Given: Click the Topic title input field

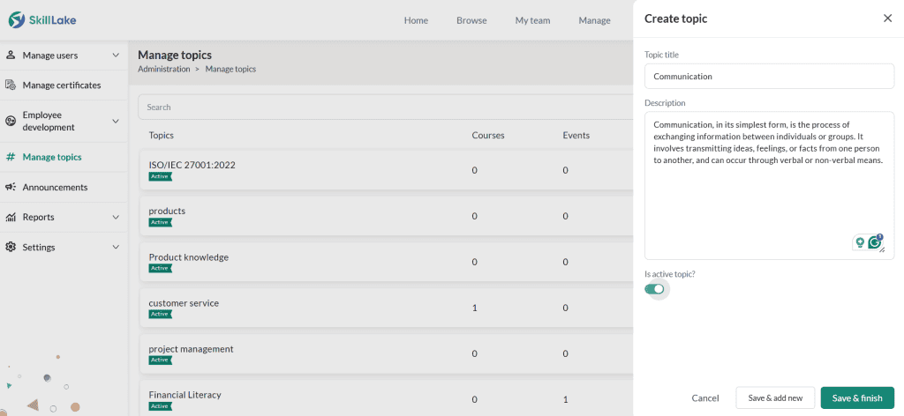Looking at the screenshot, I should (769, 76).
